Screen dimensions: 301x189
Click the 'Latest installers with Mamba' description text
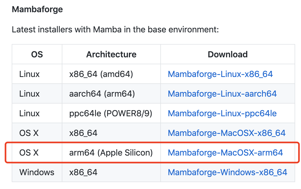(x=115, y=29)
